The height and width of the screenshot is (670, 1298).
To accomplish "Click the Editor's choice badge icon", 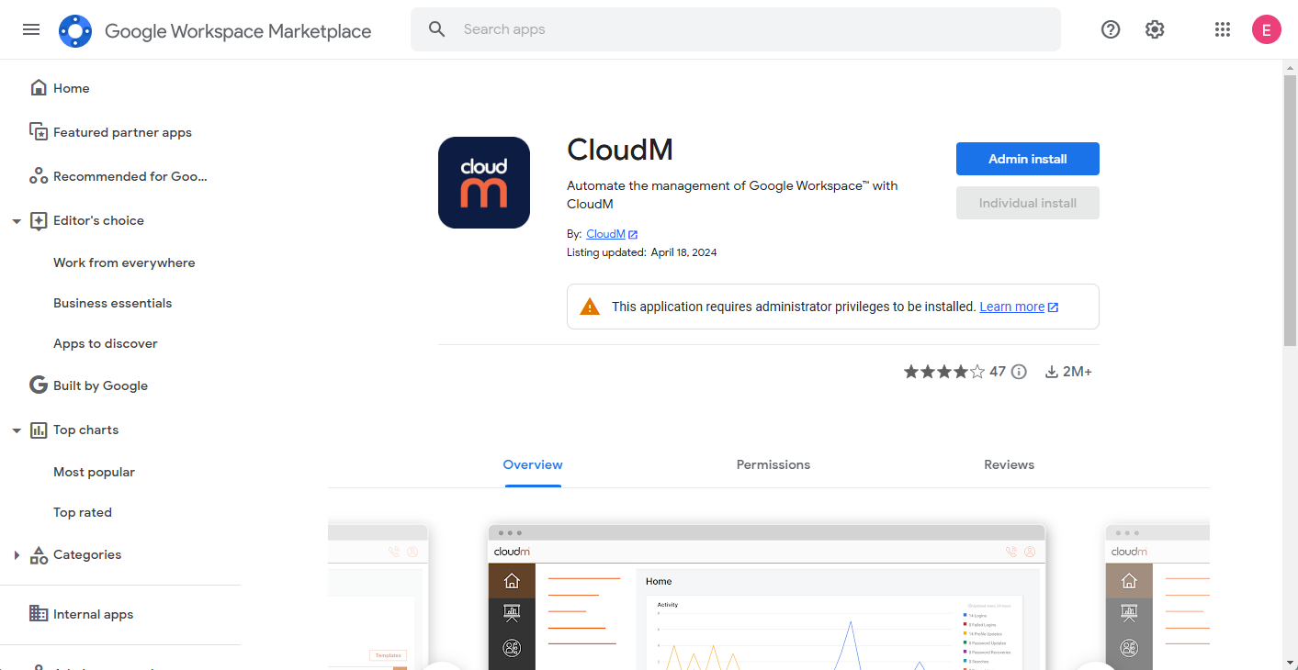I will [39, 220].
